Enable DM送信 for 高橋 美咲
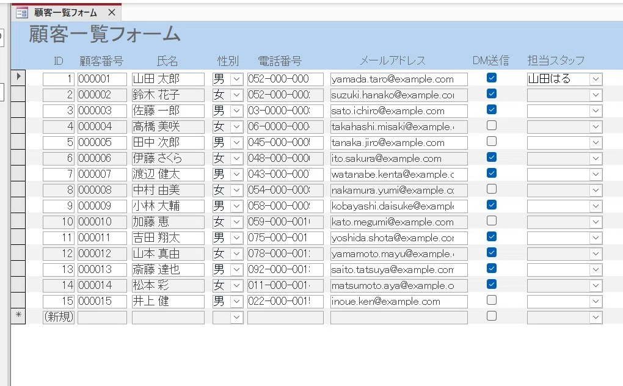 (x=492, y=125)
